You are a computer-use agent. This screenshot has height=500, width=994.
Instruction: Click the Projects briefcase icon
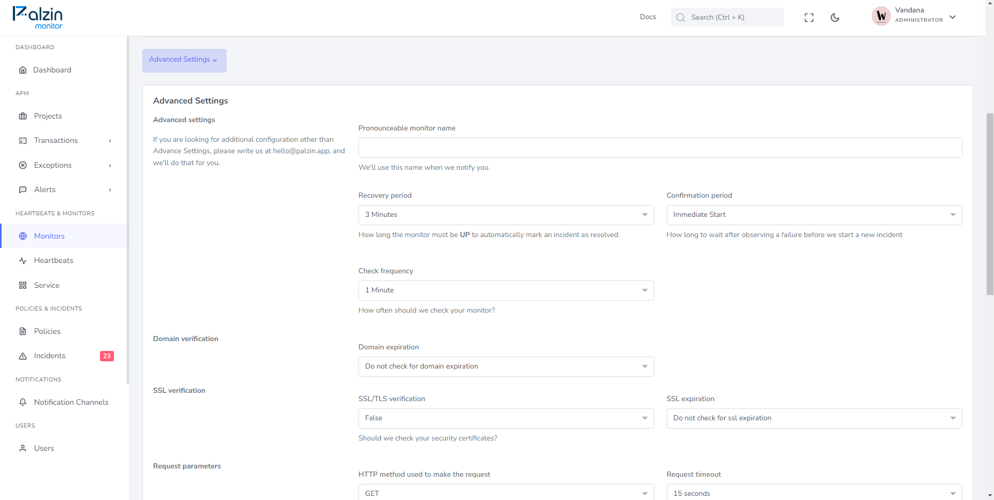(23, 116)
